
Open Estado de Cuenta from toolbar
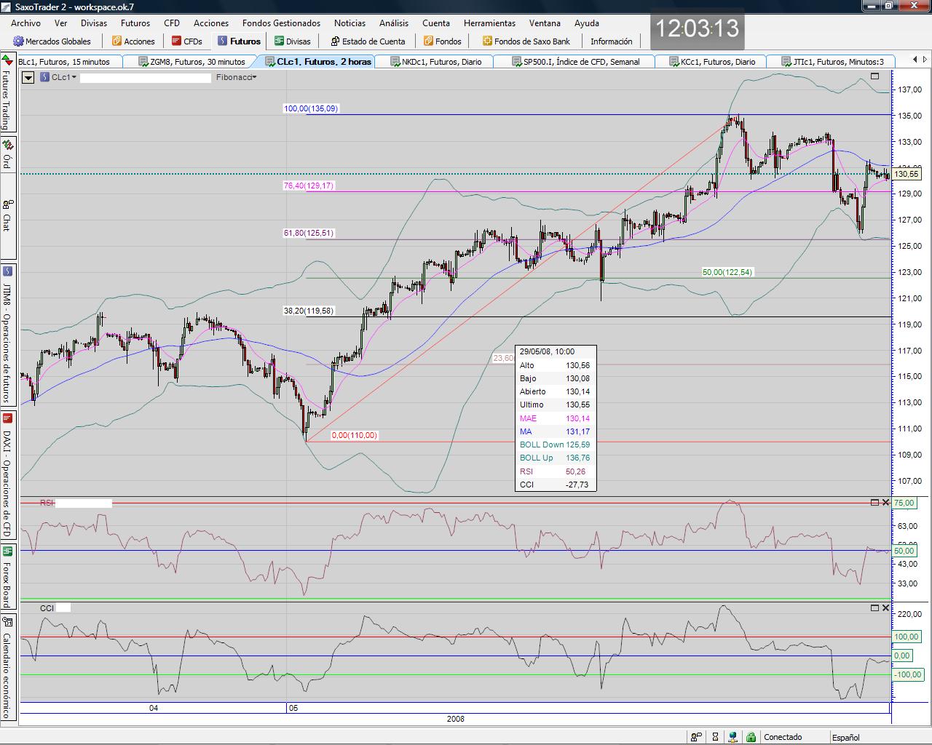[367, 41]
